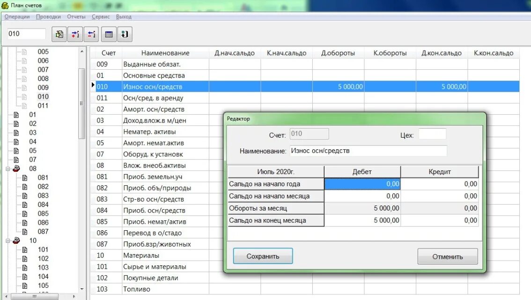
Task: Click the tree scroll up arrow
Action: click(x=82, y=51)
